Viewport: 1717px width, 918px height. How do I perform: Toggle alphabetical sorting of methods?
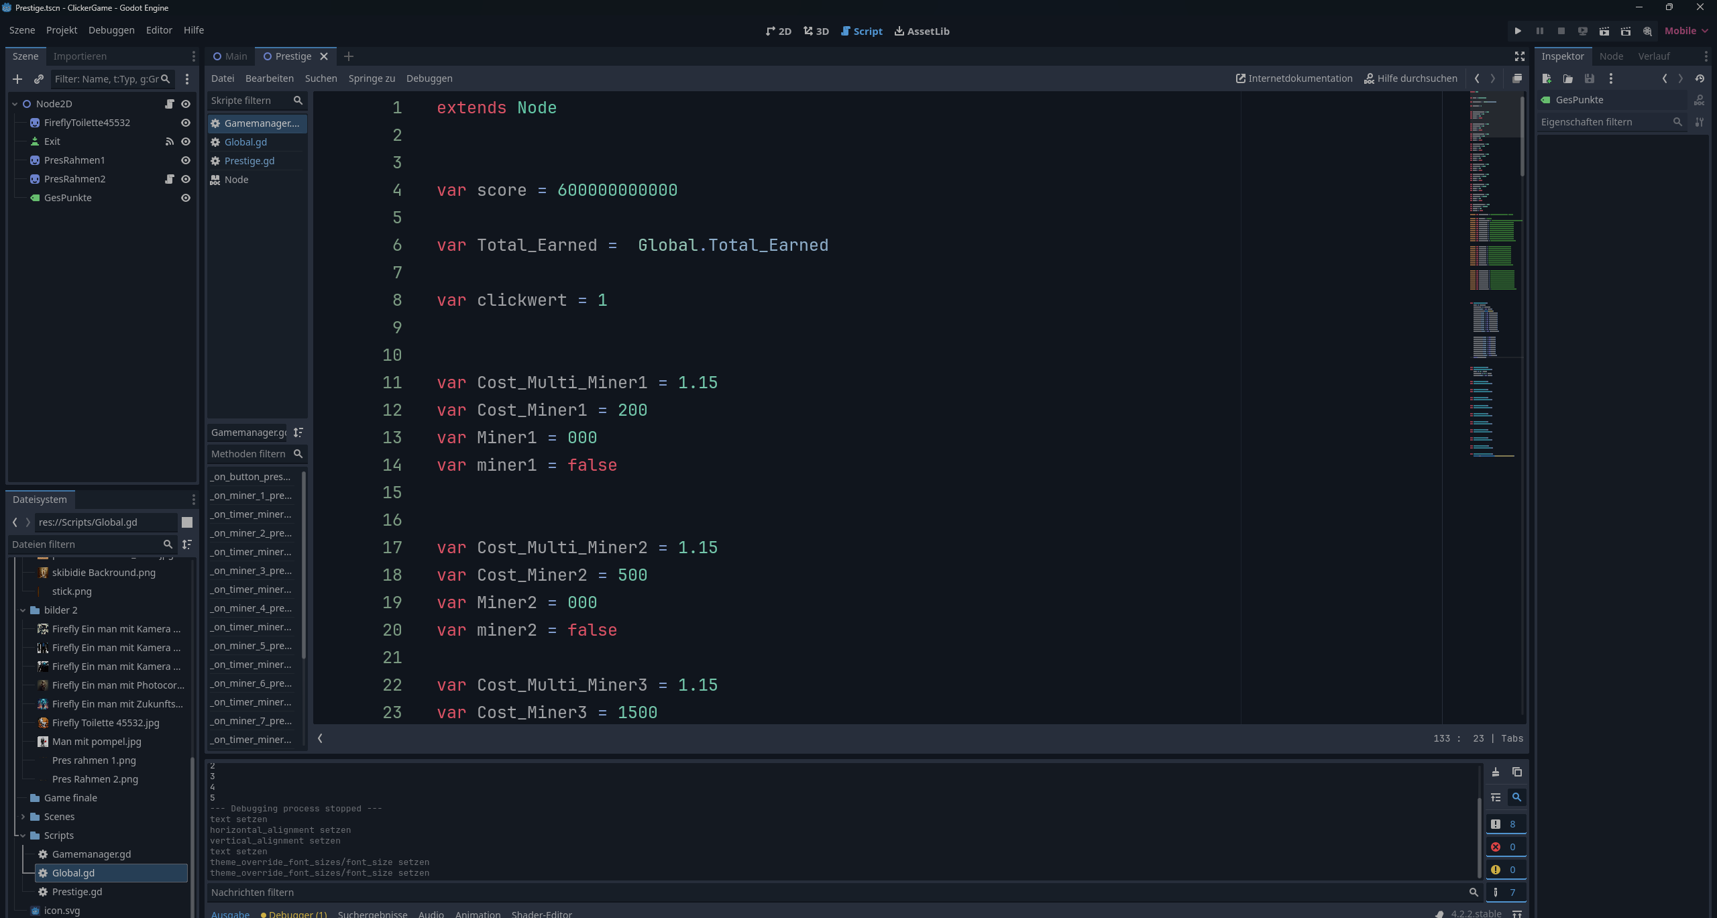[298, 433]
